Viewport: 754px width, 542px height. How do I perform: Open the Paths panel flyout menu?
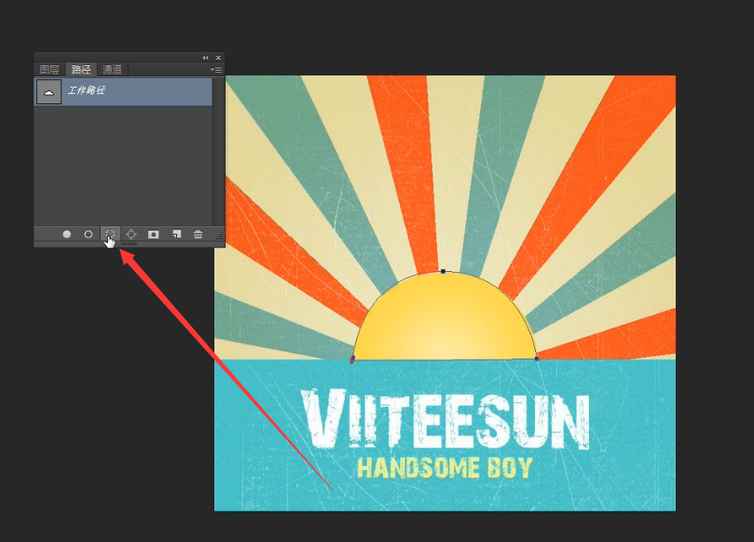(x=216, y=70)
